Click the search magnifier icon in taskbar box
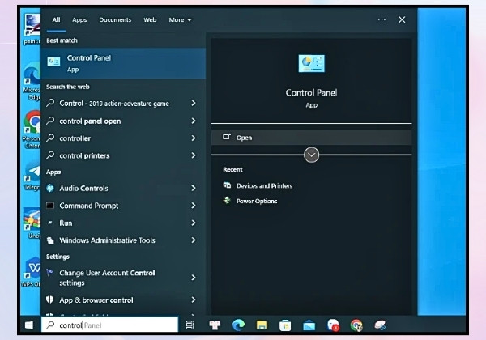Image resolution: width=486 pixels, height=340 pixels. pyautogui.click(x=50, y=325)
